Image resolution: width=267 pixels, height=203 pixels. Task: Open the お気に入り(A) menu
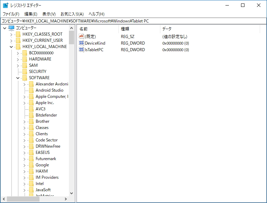(72, 14)
